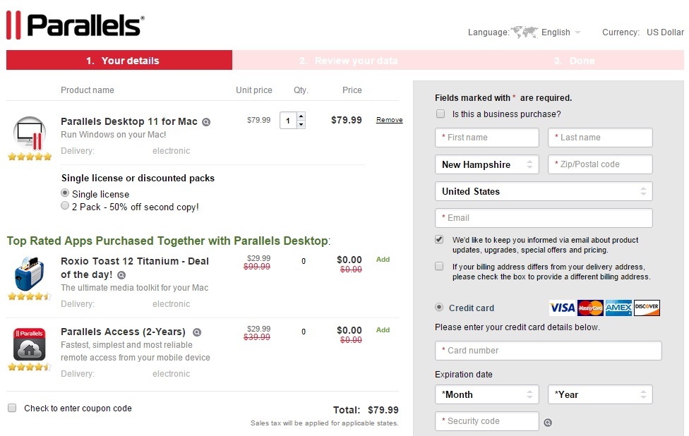The image size is (689, 436).
Task: Click the Parallels logo
Action: point(76,25)
